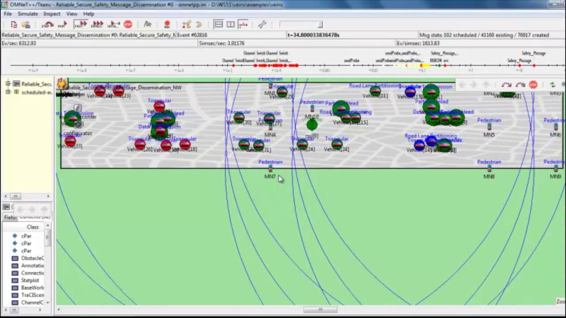Click canvas toolbar red STOP icon
Screen dimensions: 566x318
[x=533, y=84]
